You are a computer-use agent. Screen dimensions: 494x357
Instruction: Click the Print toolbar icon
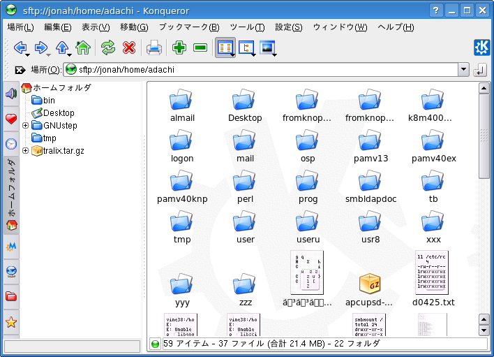(154, 48)
